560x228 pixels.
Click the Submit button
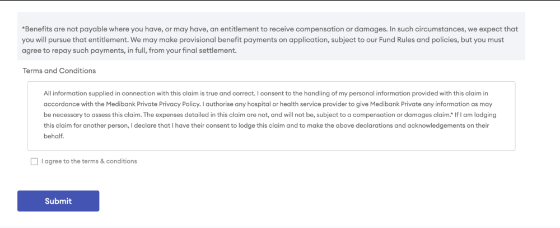(x=58, y=201)
